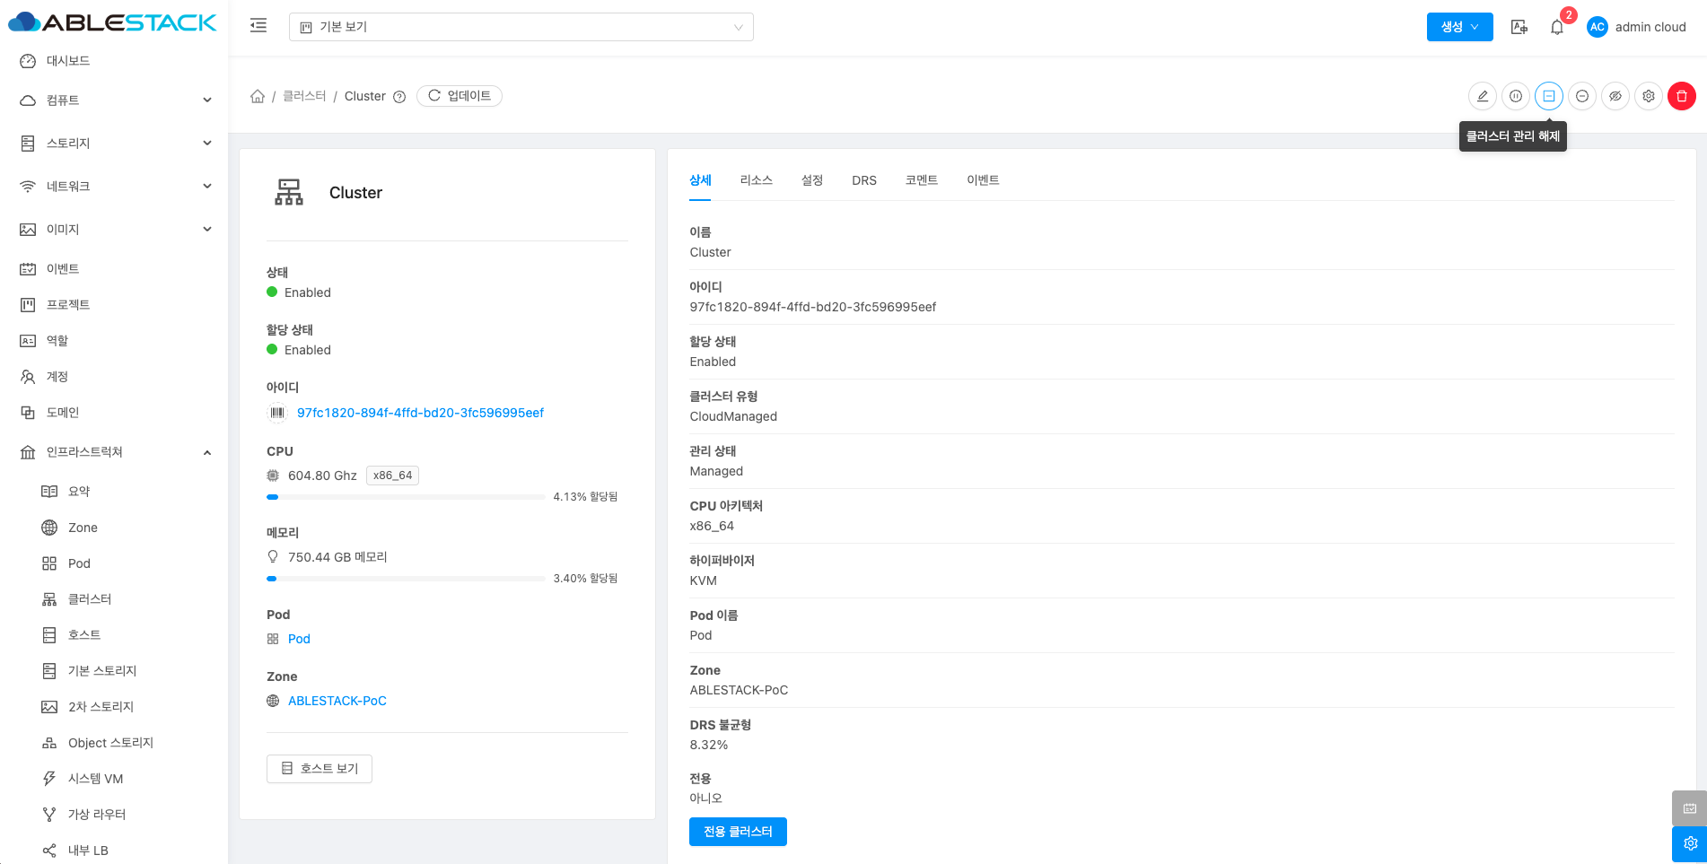Image resolution: width=1707 pixels, height=864 pixels.
Task: Click the barcode icon beside cluster ID
Action: point(277,413)
